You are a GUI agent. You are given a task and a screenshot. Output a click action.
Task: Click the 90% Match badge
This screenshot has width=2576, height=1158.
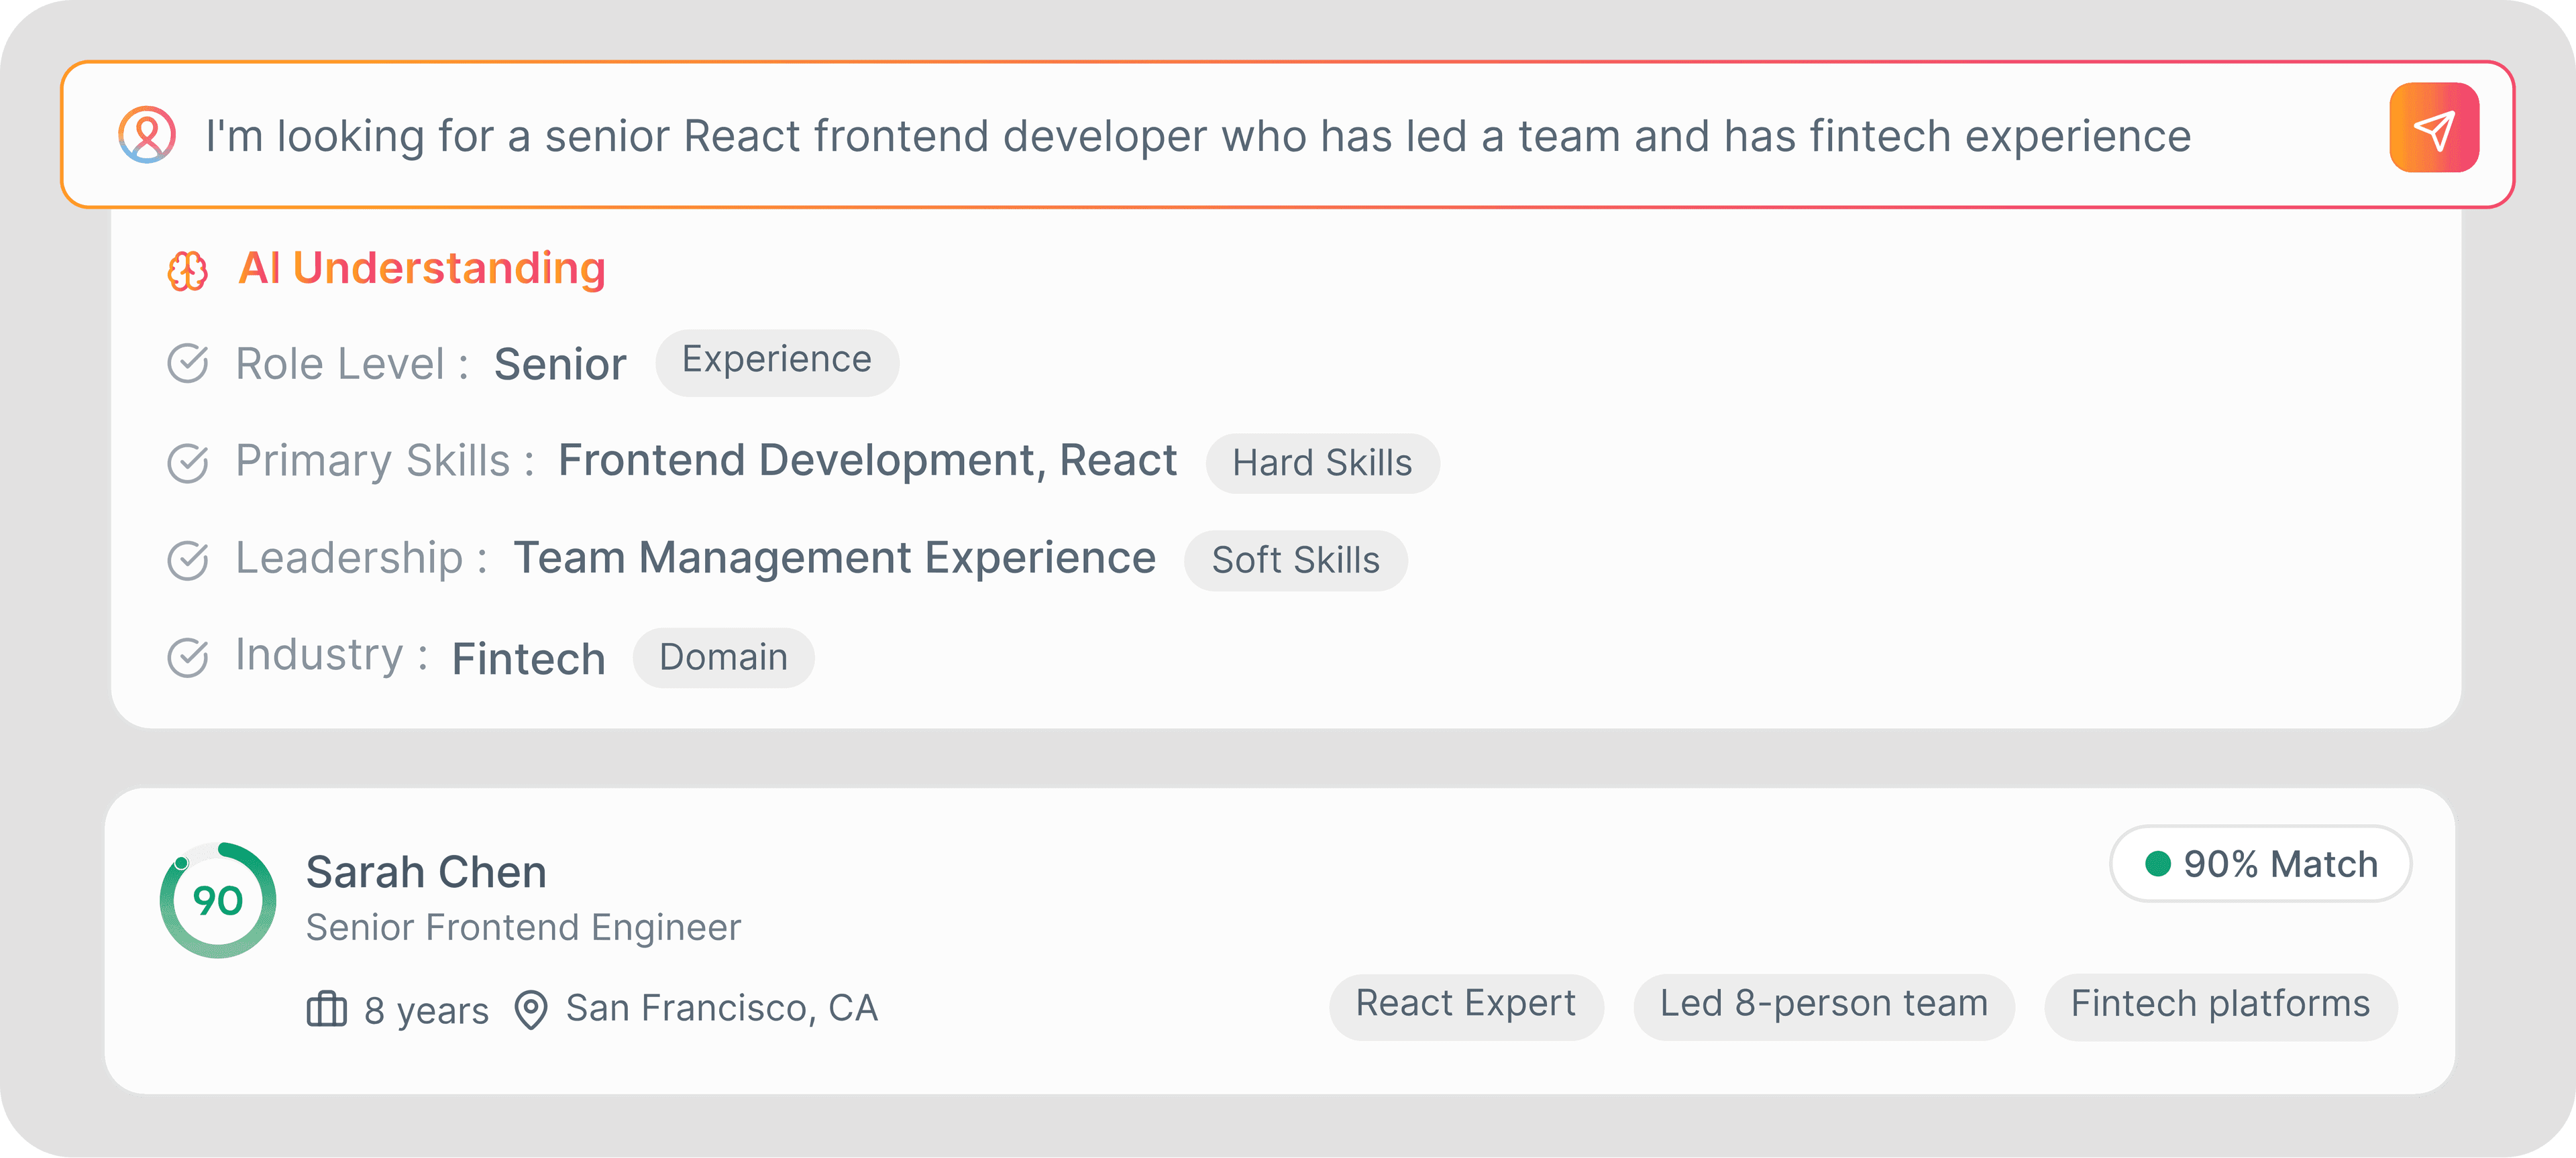click(x=2260, y=864)
